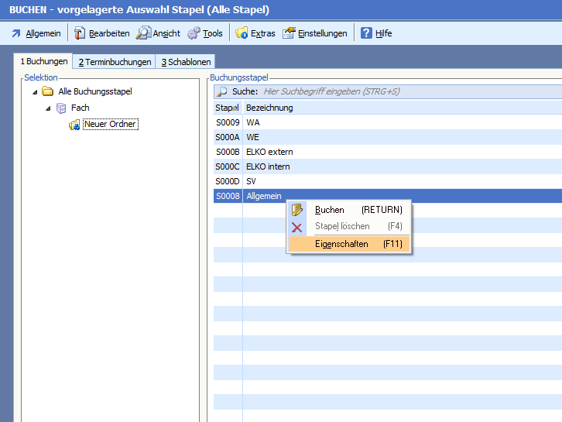The width and height of the screenshot is (562, 422).
Task: Click the Hilfe question mark icon
Action: tap(367, 33)
